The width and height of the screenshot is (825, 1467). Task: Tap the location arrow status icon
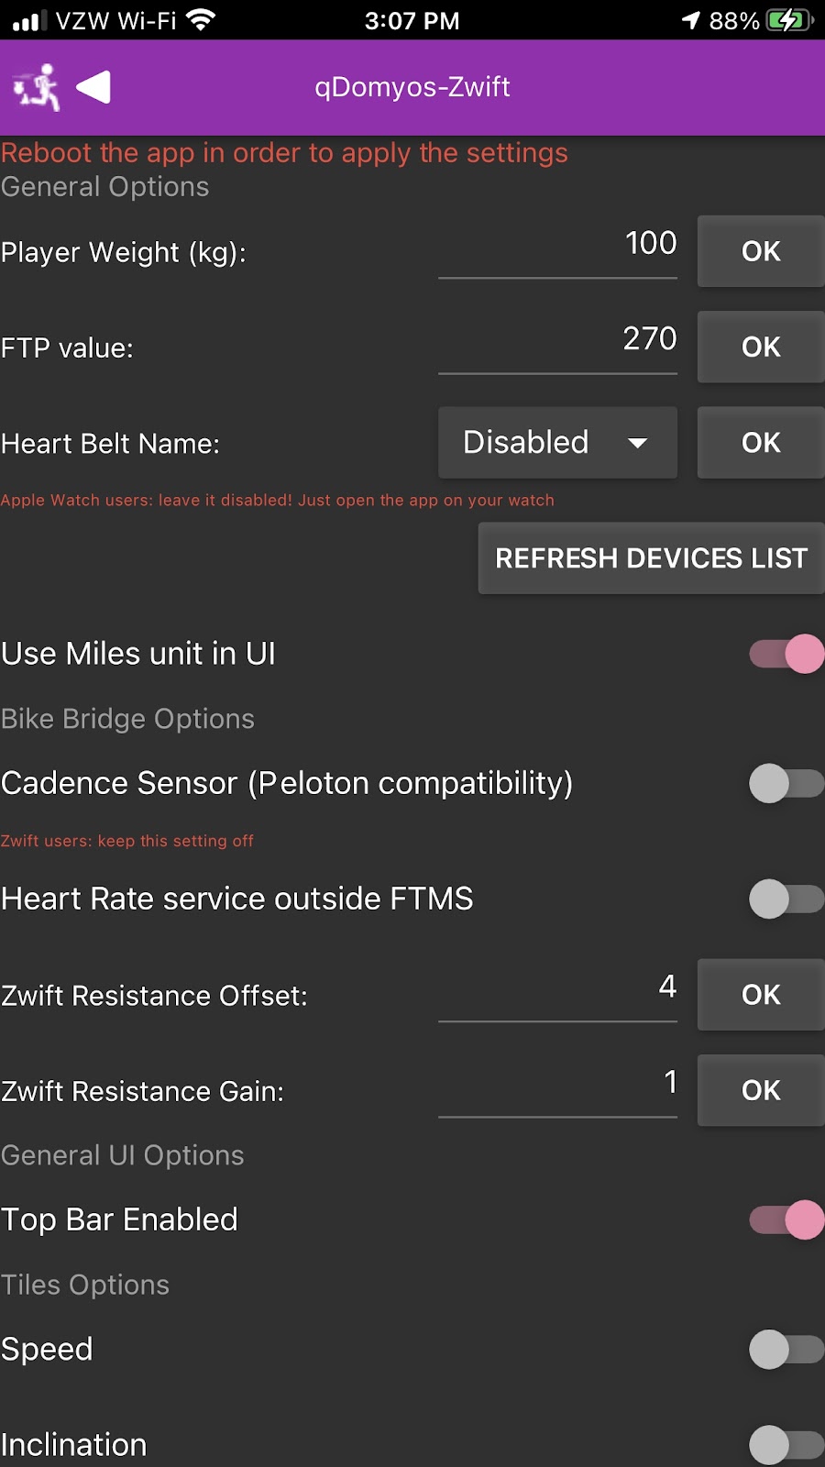[x=690, y=20]
